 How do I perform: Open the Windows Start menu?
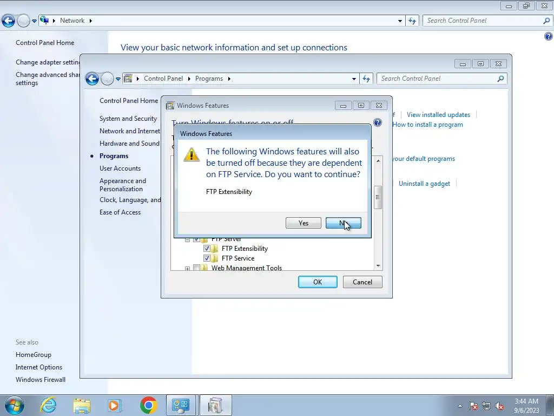tap(14, 405)
